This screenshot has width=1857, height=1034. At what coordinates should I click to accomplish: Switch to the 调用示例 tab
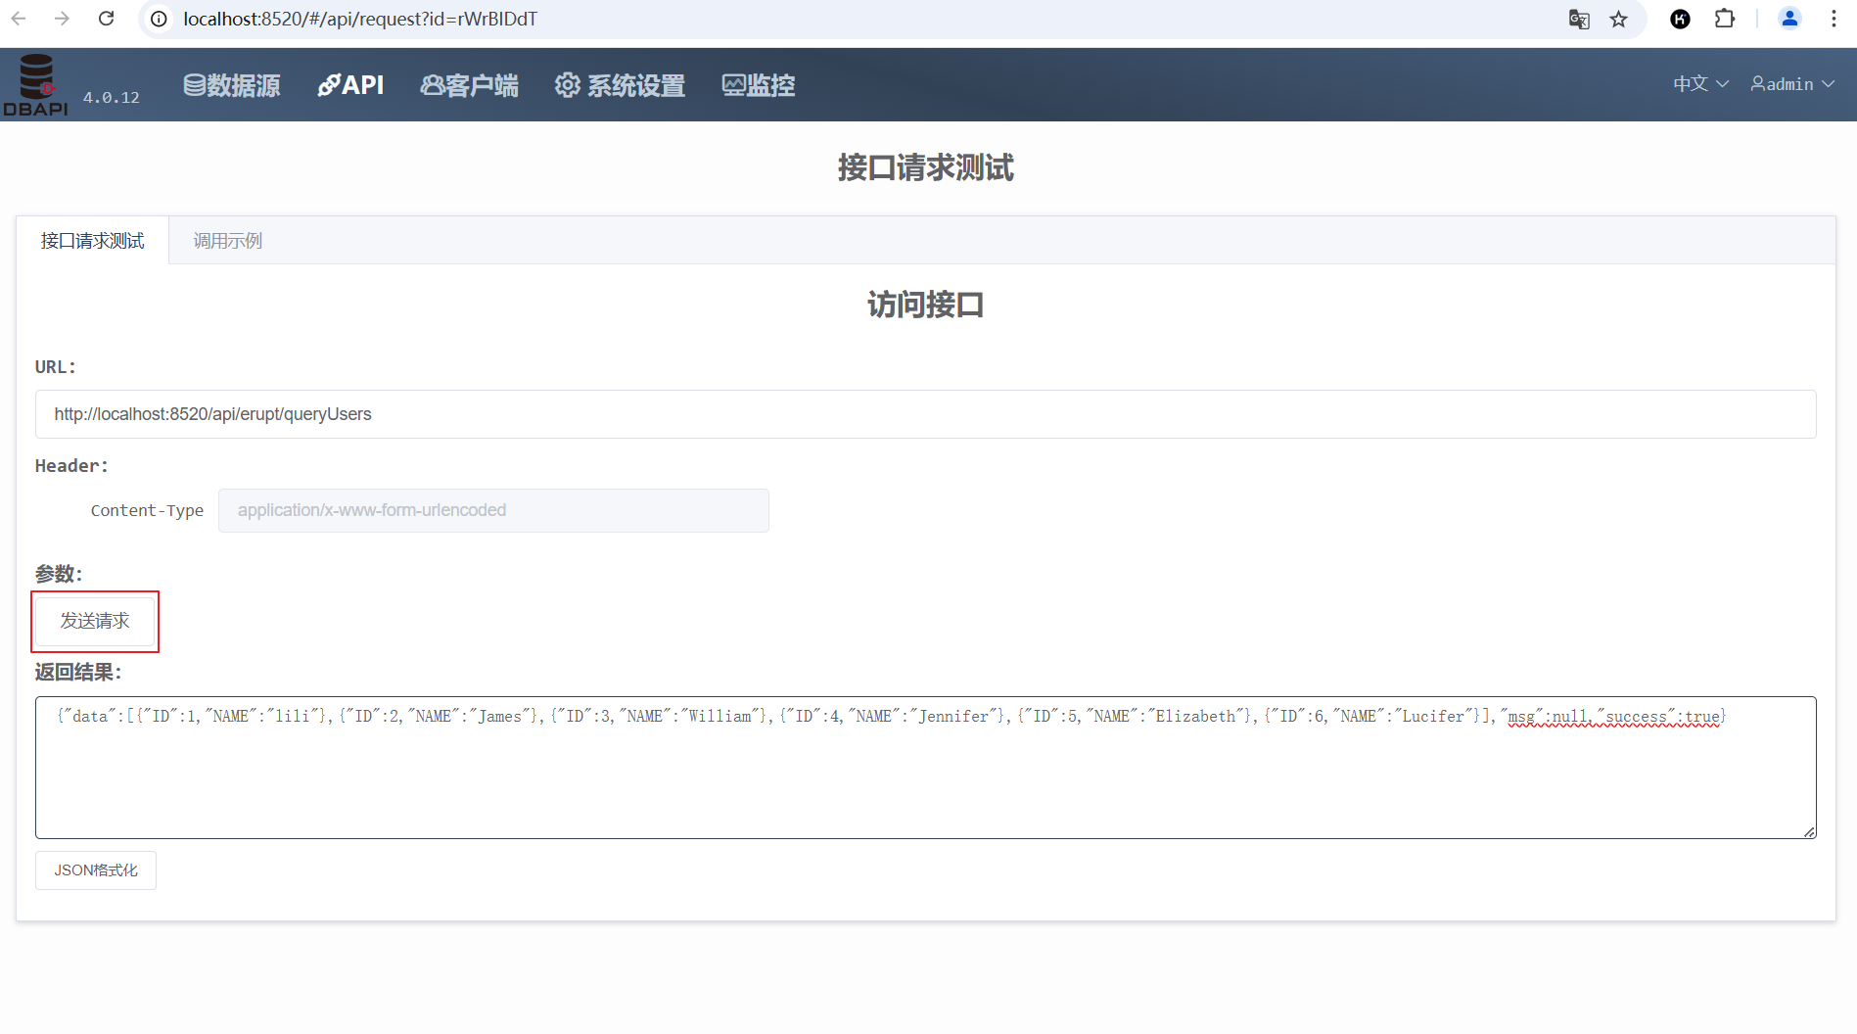tap(228, 241)
